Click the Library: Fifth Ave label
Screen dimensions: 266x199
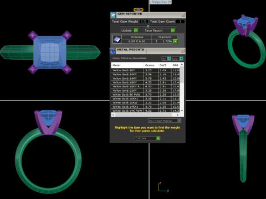[129, 58]
